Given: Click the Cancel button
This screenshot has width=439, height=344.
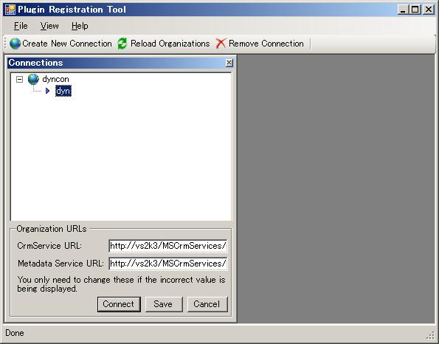Looking at the screenshot, I should tap(207, 304).
